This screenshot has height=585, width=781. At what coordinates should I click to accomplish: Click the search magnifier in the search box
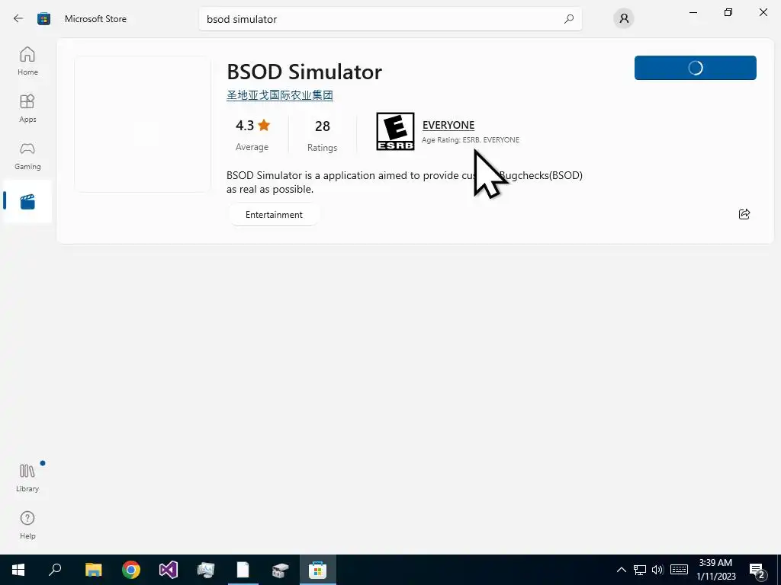click(569, 19)
